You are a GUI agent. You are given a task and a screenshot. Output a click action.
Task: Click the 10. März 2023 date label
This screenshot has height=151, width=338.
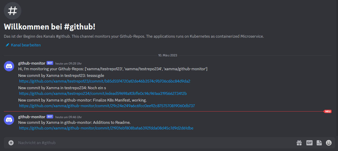pos(168,55)
